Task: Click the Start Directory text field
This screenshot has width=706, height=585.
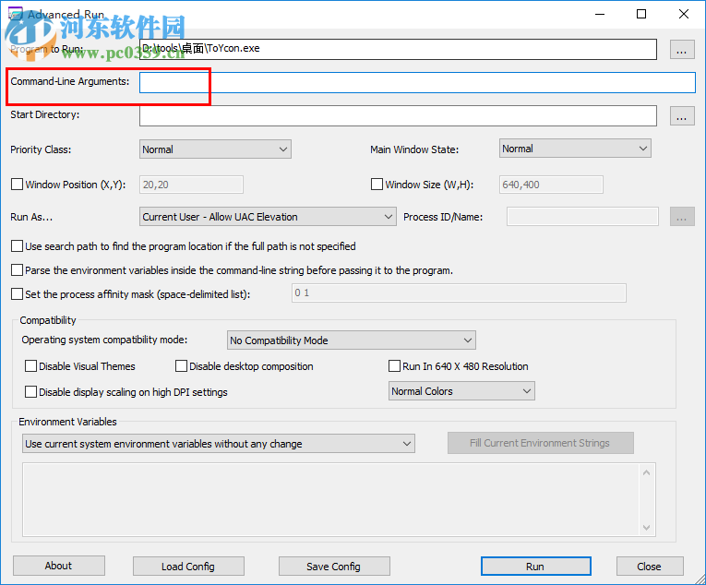Action: pyautogui.click(x=398, y=115)
